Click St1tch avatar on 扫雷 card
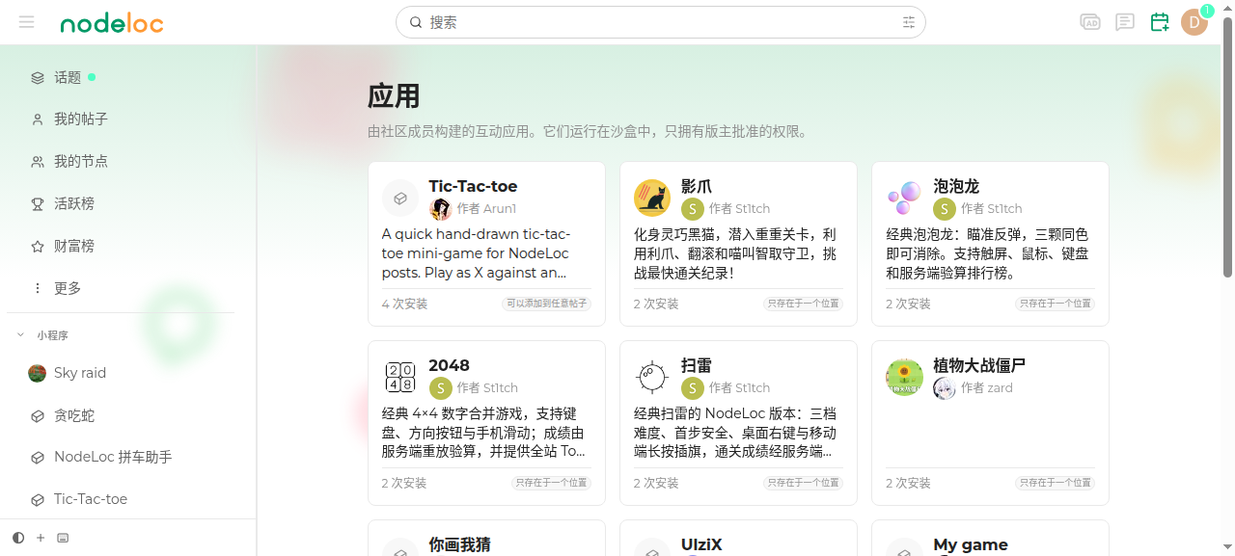Screen dimensions: 1235x556 click(692, 388)
